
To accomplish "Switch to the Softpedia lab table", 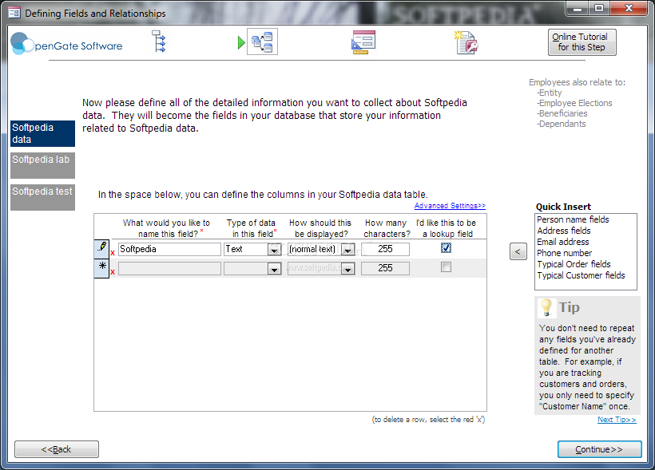I will [42, 165].
